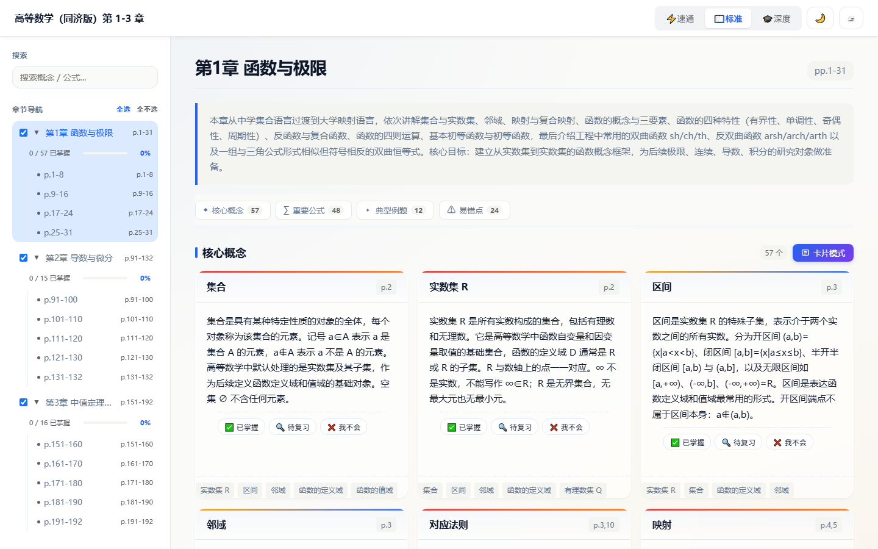Click 实数集 R tag under 集合 card
This screenshot has width=878, height=549.
point(215,490)
